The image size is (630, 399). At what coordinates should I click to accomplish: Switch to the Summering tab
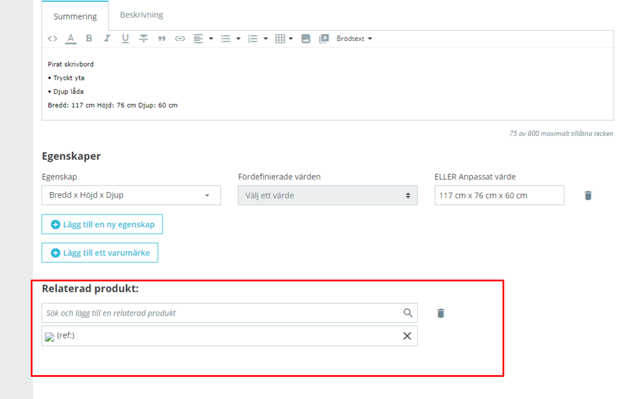75,16
